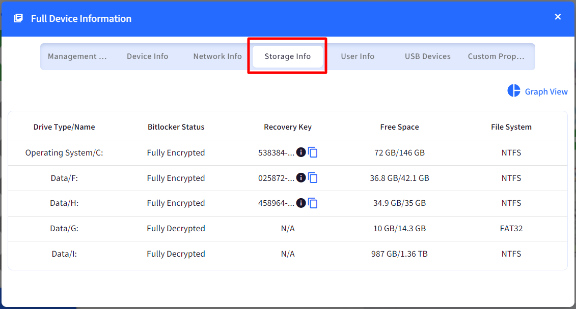Close the Full Device Information dialog

click(558, 17)
